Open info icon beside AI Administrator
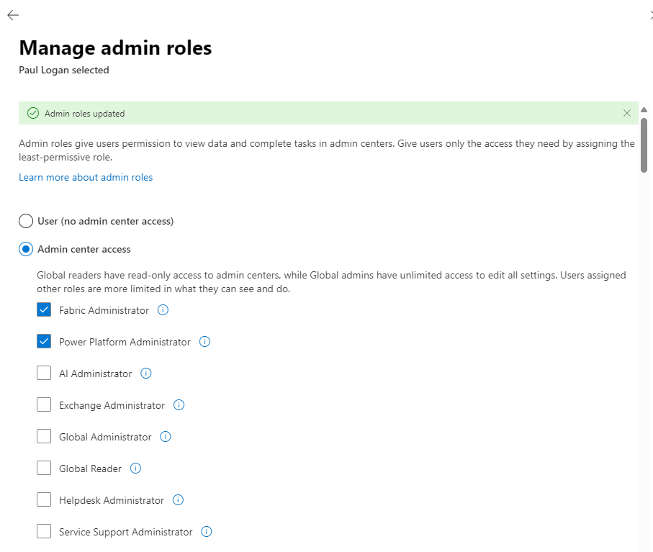653x552 pixels. tap(146, 374)
